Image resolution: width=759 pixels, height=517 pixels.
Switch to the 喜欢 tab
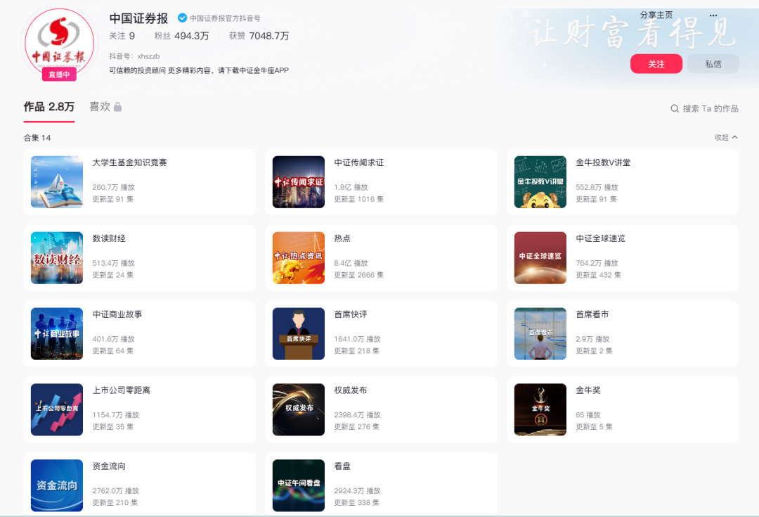(x=100, y=107)
